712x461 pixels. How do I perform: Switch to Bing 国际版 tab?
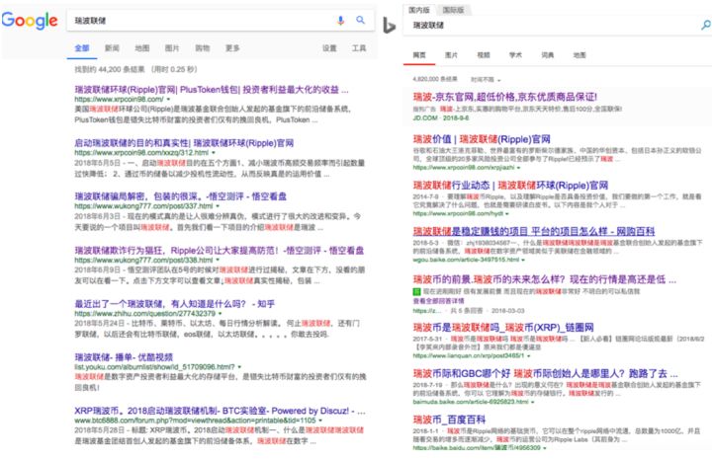click(x=456, y=9)
